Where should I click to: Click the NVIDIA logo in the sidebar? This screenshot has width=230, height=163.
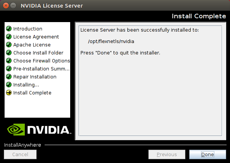pos(38,129)
